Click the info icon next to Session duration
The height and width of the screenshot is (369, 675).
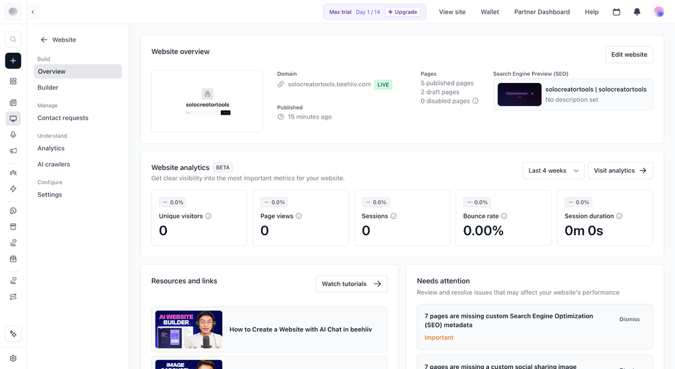coord(619,216)
